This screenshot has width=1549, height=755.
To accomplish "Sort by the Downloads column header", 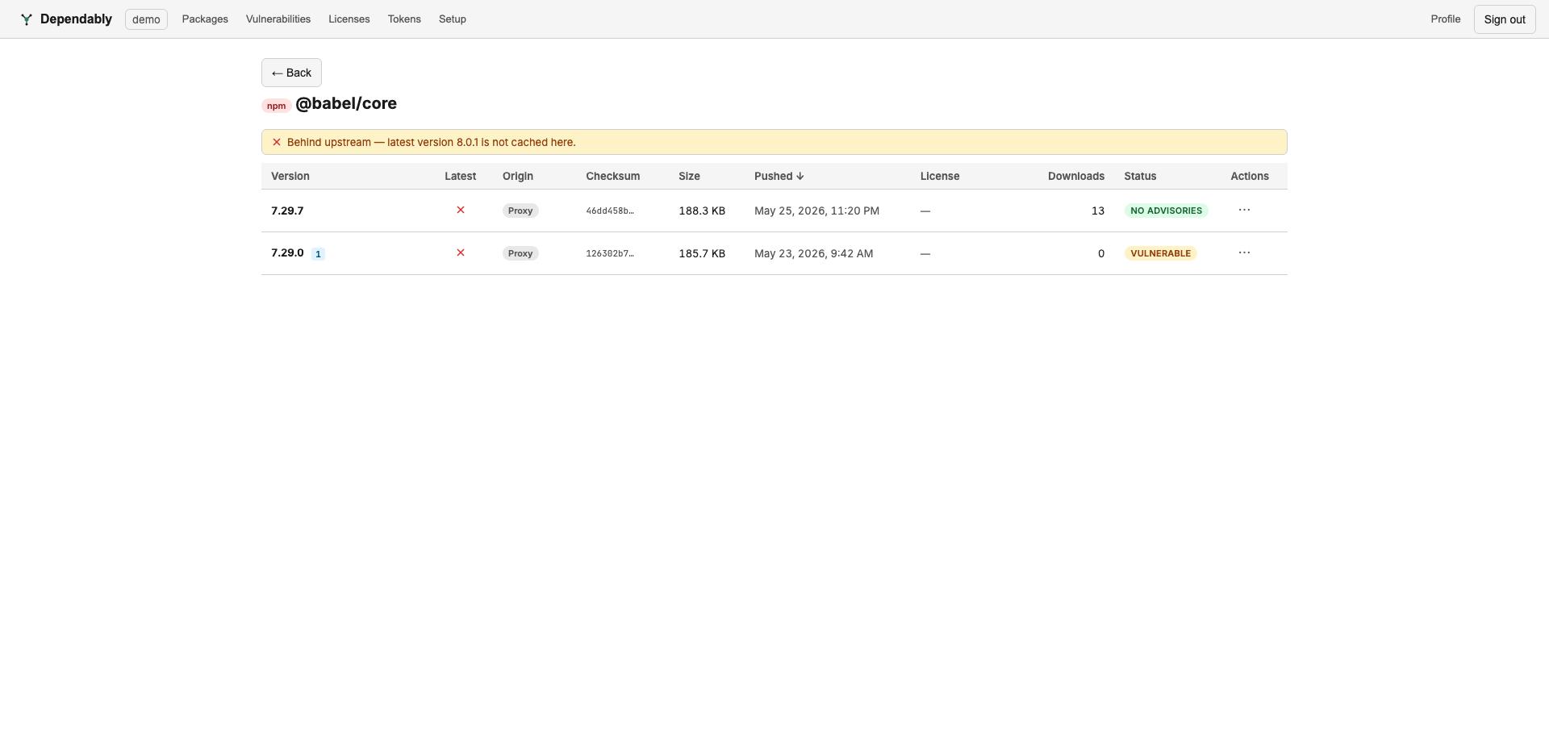I will pos(1076,176).
